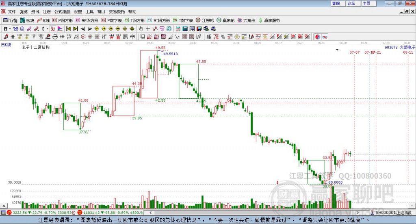This screenshot has height=224, width=416.
Task: Toggle the yin-yang taiji button
Action: coord(318,37)
